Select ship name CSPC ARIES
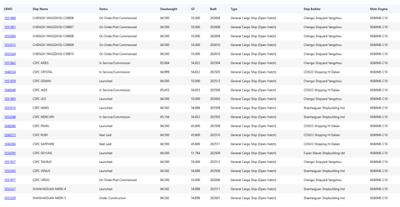Viewport: 400px width, 207px height. click(x=41, y=63)
